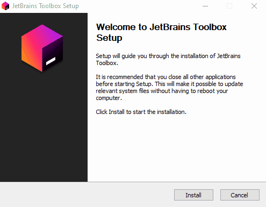The image size is (266, 207).
Task: Click the "It is recommended that you close" paragraph
Action: pyautogui.click(x=169, y=88)
